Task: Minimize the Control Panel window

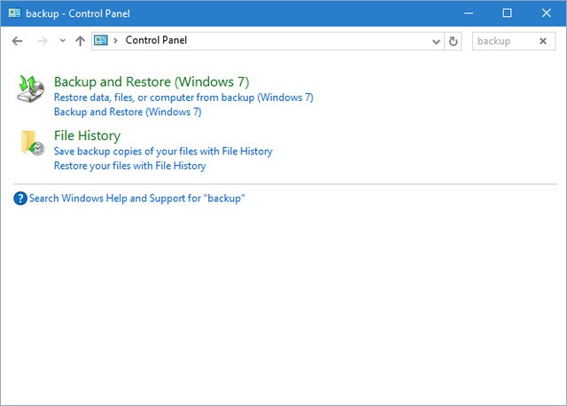Action: click(x=469, y=13)
